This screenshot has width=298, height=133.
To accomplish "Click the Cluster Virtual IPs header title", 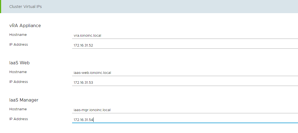I will (26, 7).
